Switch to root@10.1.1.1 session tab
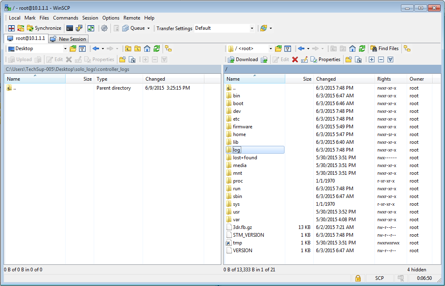The height and width of the screenshot is (286, 445). point(26,38)
